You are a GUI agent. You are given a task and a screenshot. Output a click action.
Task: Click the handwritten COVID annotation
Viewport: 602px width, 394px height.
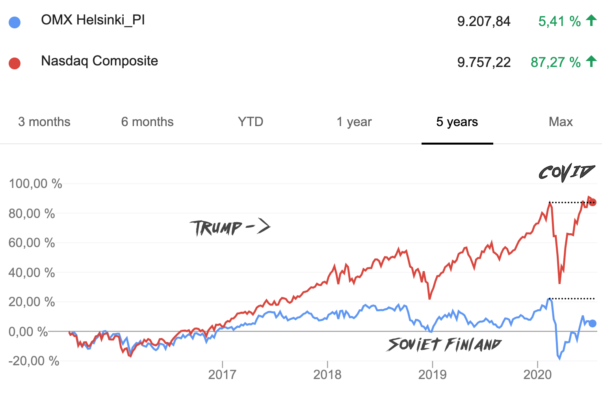tap(566, 173)
